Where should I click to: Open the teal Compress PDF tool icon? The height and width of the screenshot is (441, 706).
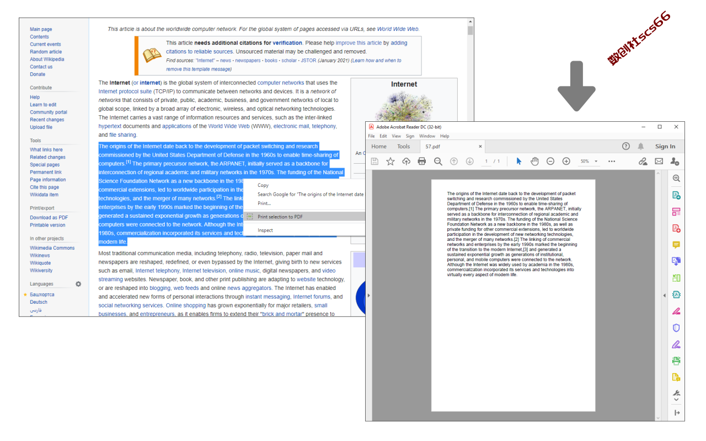[676, 294]
